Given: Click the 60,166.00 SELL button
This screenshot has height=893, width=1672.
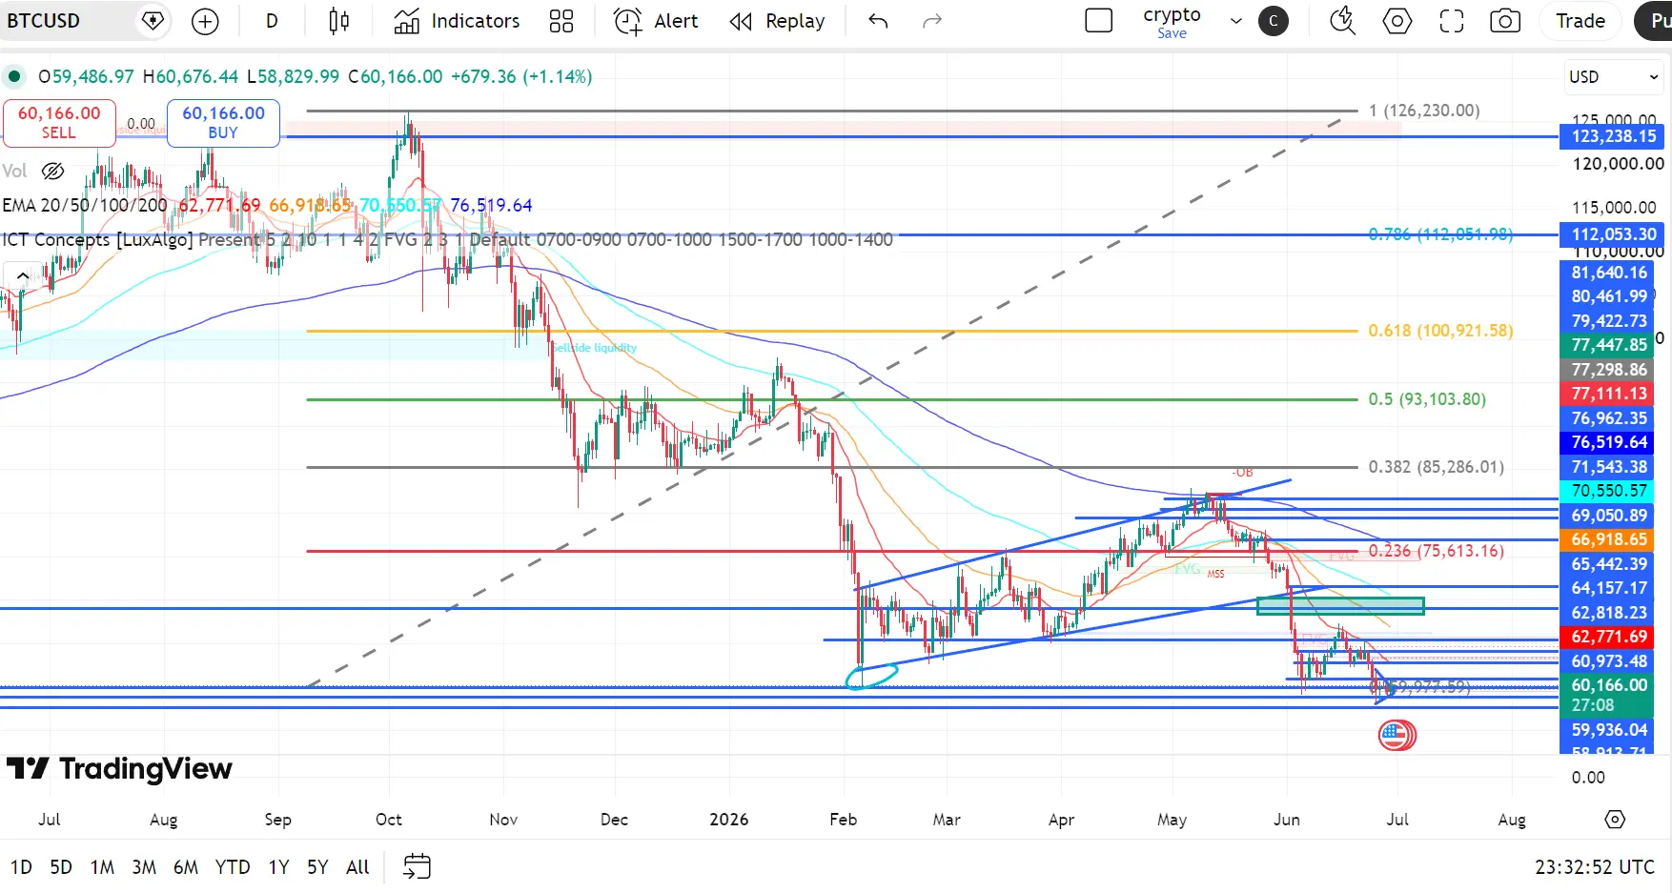Looking at the screenshot, I should (x=59, y=123).
